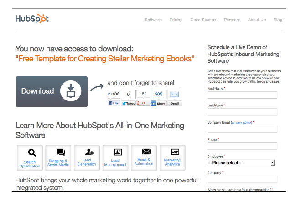This screenshot has width=297, height=201.
Task: Go to the Pricing page
Action: (176, 20)
